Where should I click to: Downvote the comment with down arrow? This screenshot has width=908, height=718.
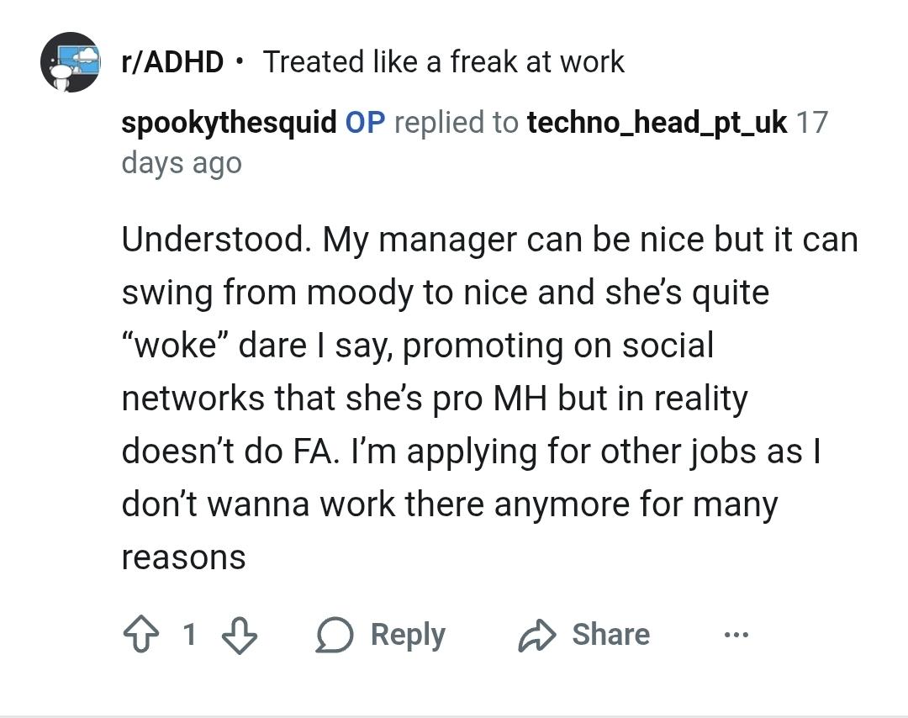tap(239, 635)
